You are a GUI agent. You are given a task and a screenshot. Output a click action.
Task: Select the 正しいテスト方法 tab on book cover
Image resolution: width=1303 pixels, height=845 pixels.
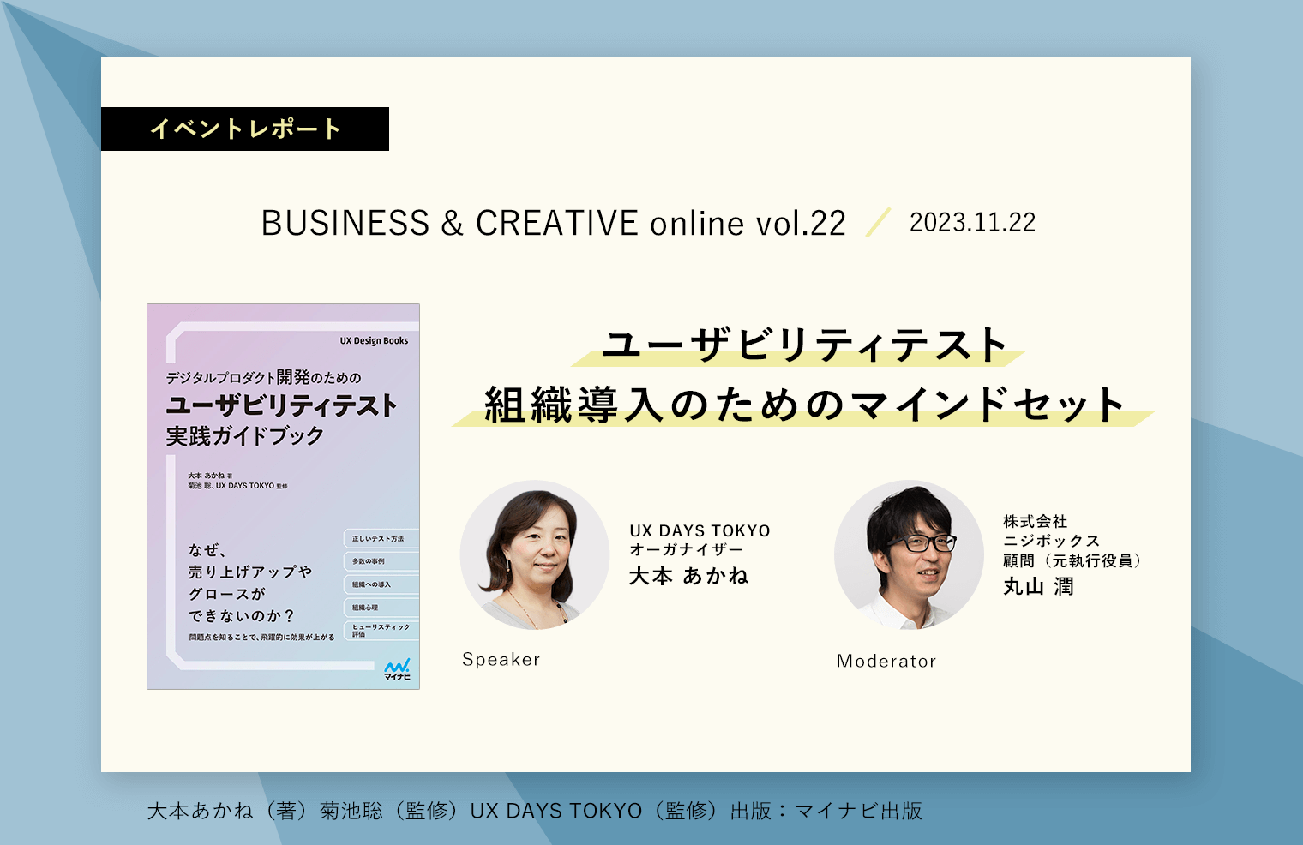point(379,539)
